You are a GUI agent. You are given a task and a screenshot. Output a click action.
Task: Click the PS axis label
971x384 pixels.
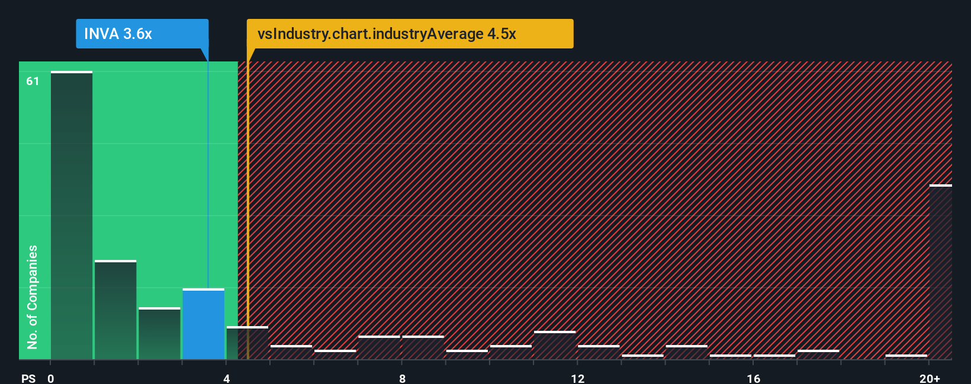point(28,378)
